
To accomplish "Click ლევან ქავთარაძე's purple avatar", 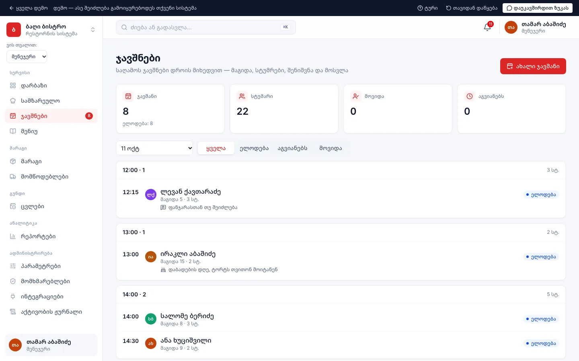I will pos(151,195).
